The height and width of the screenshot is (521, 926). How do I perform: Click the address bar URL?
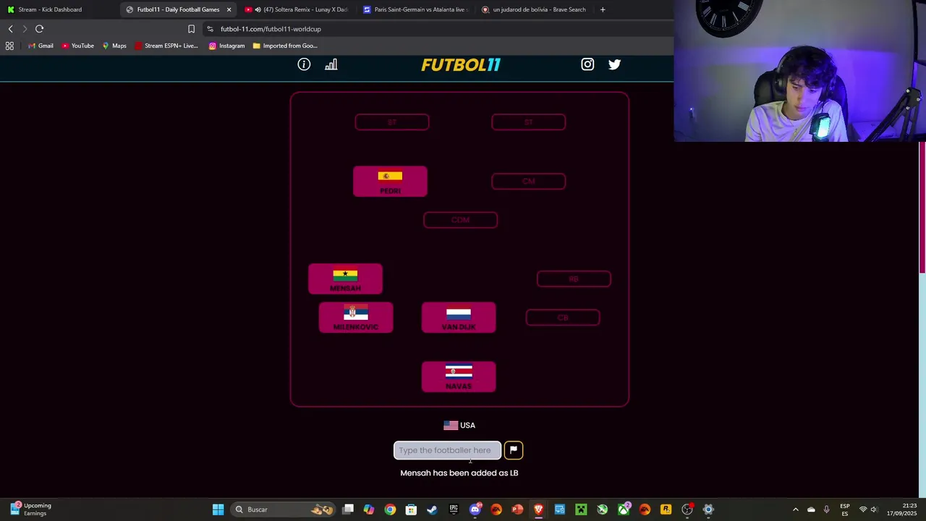pos(271,29)
